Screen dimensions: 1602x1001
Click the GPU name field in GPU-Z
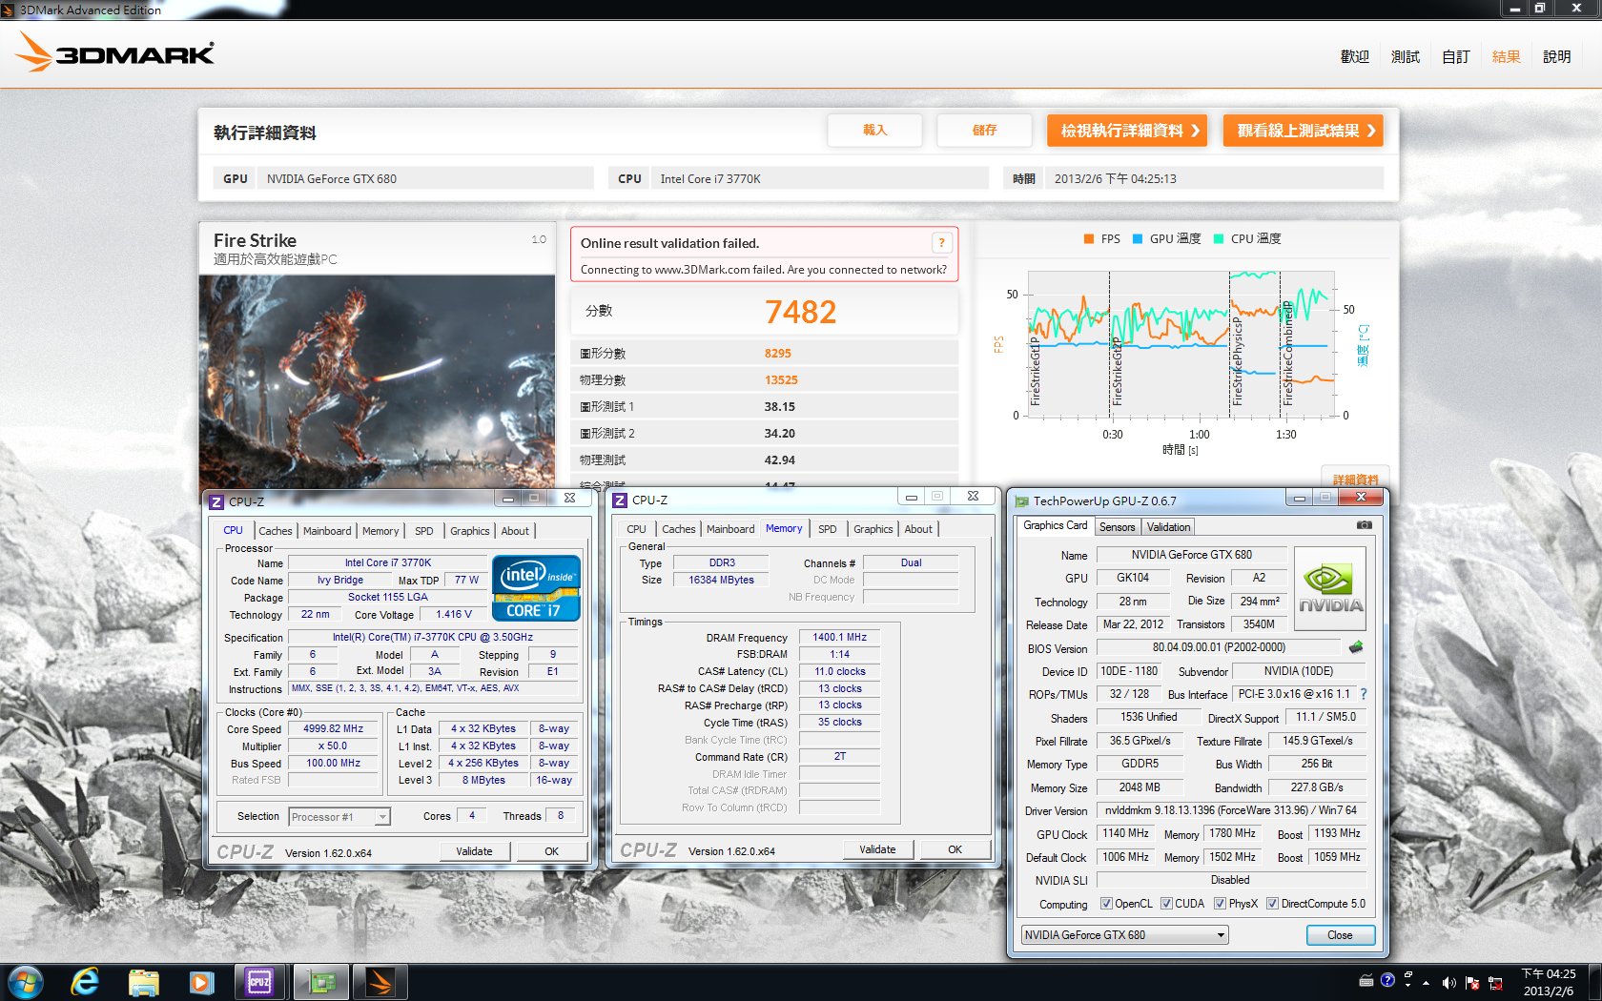point(1191,555)
